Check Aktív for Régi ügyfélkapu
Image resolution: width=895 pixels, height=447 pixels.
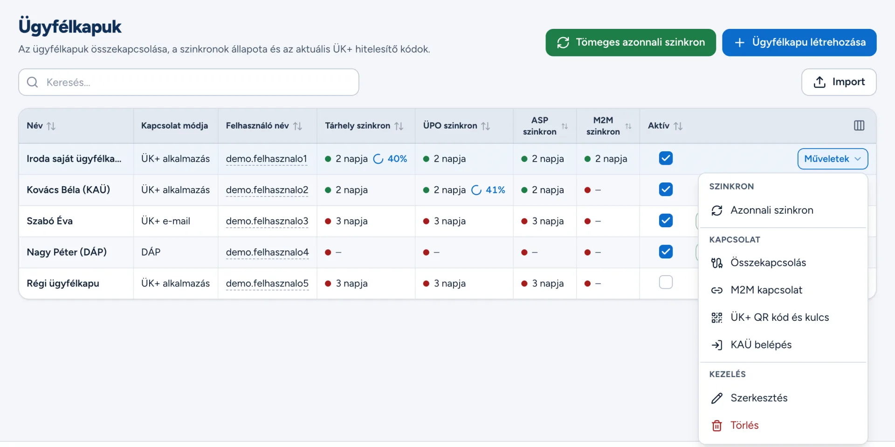click(x=666, y=282)
